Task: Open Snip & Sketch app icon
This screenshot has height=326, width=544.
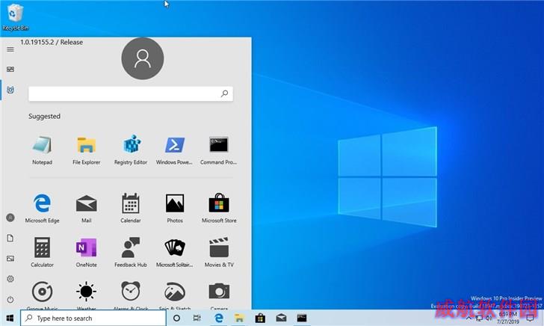Action: click(175, 292)
